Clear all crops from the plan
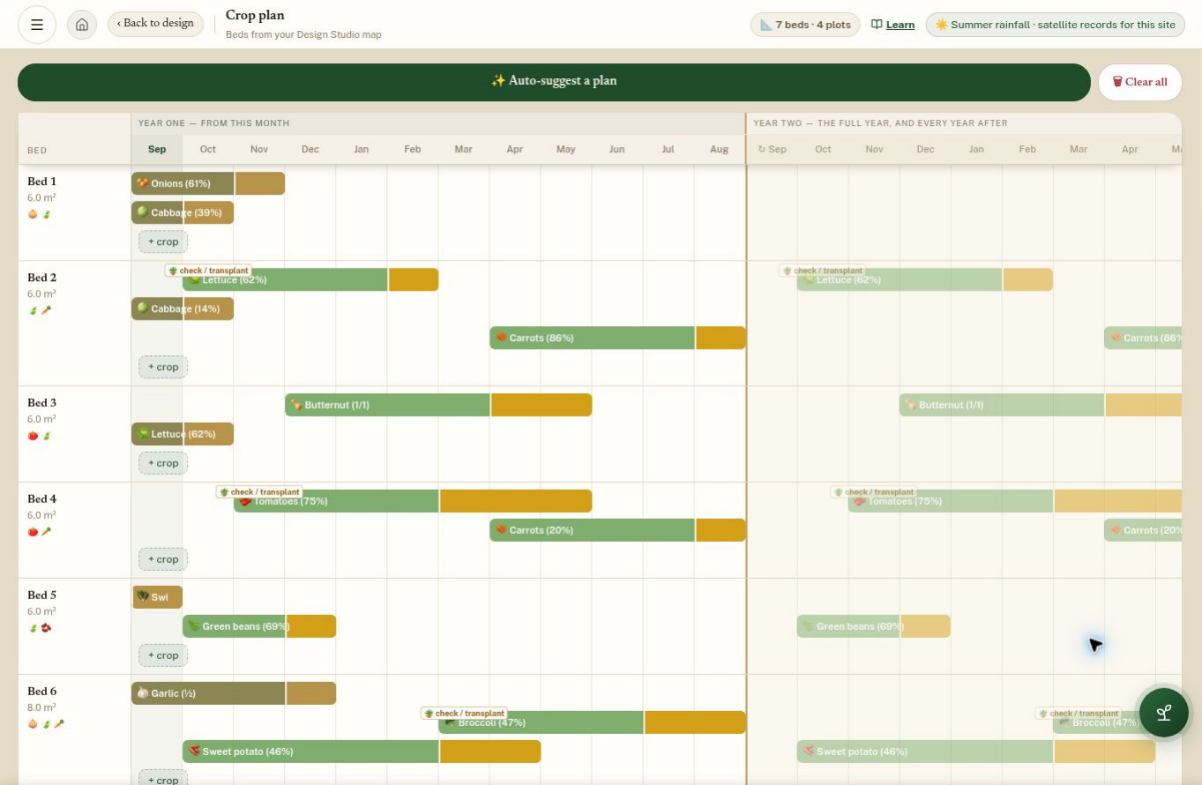 click(1139, 82)
